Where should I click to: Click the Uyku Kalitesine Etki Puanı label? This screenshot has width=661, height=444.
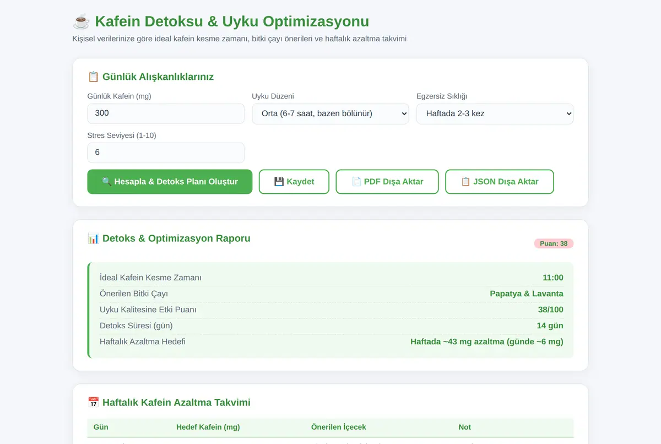(x=148, y=310)
